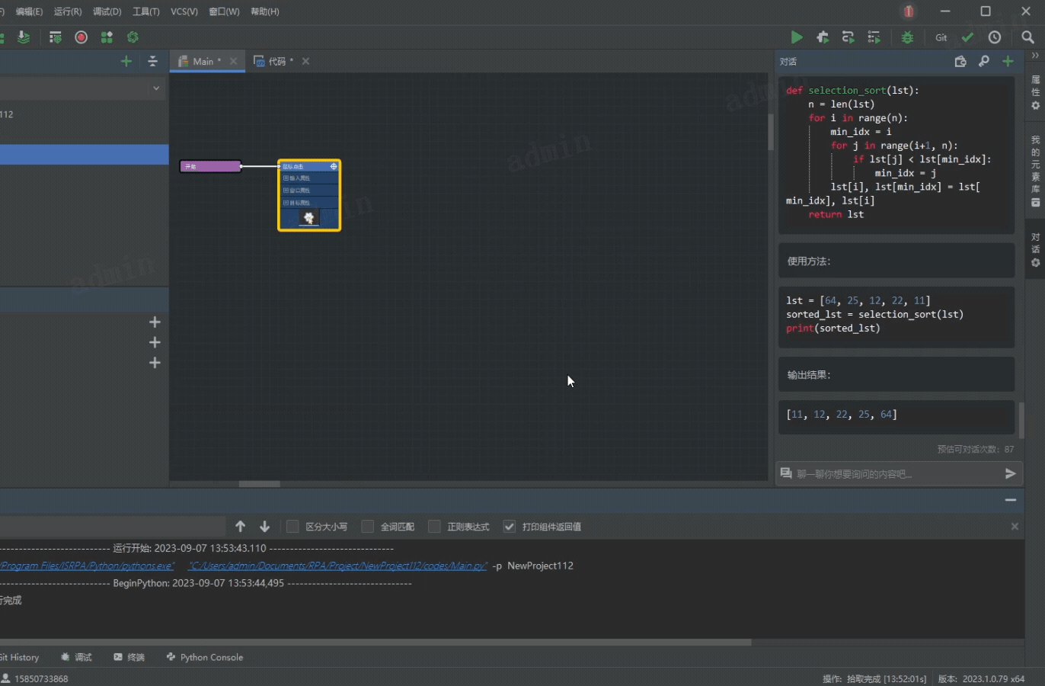The width and height of the screenshot is (1045, 686).
Task: Click the key icon in 对话 panel
Action: coord(984,62)
